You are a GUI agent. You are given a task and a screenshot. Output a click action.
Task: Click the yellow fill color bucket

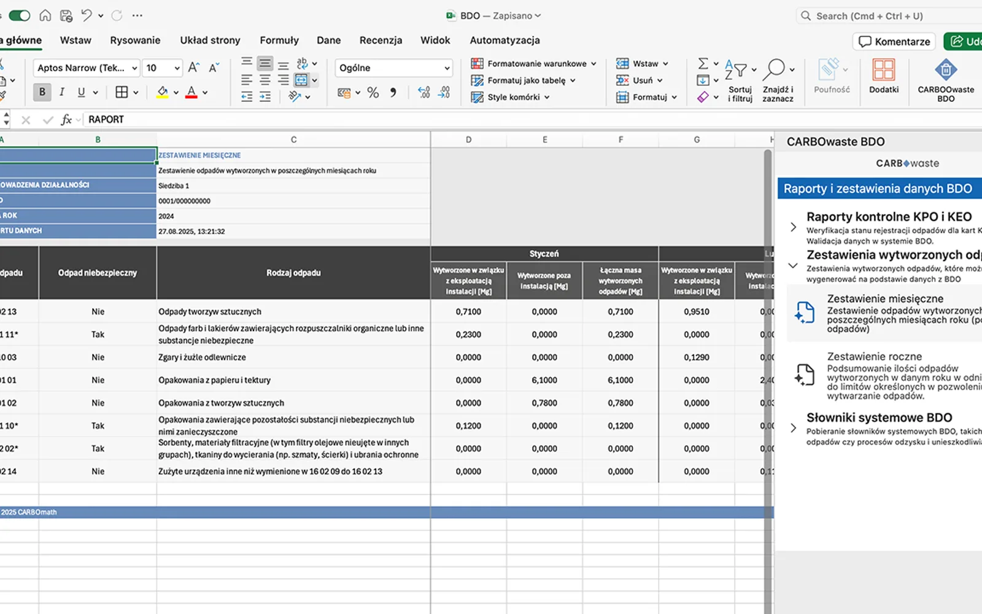(x=162, y=92)
